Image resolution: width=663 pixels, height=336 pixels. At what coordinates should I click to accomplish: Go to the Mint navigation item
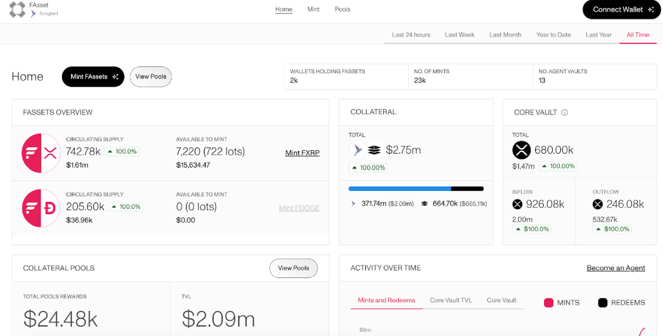click(x=313, y=9)
